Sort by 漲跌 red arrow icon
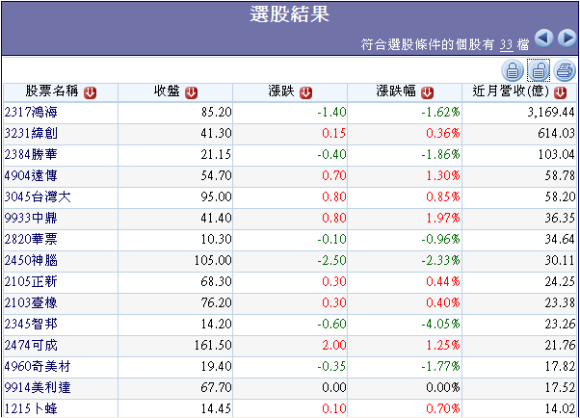Image resolution: width=580 pixels, height=418 pixels. (x=306, y=92)
